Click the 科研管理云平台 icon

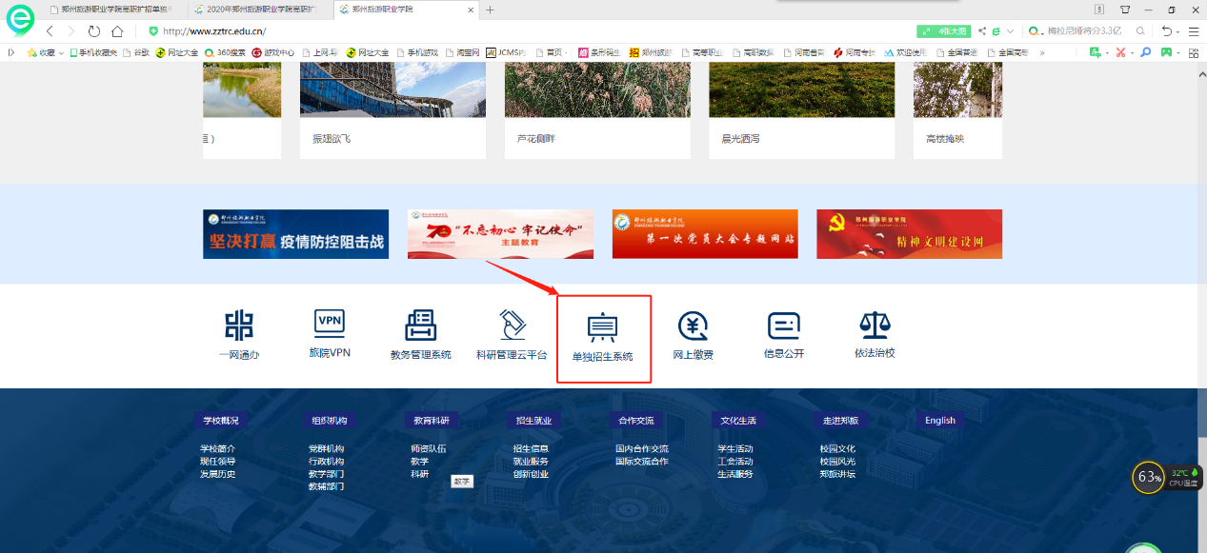(512, 326)
